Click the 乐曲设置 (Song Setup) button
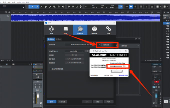This screenshot has height=108, width=170. (x=62, y=102)
